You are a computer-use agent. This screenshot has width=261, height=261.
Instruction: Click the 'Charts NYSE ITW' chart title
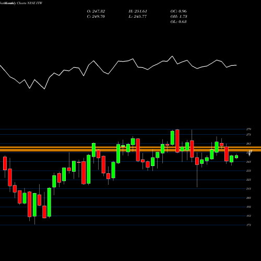point(30,3)
